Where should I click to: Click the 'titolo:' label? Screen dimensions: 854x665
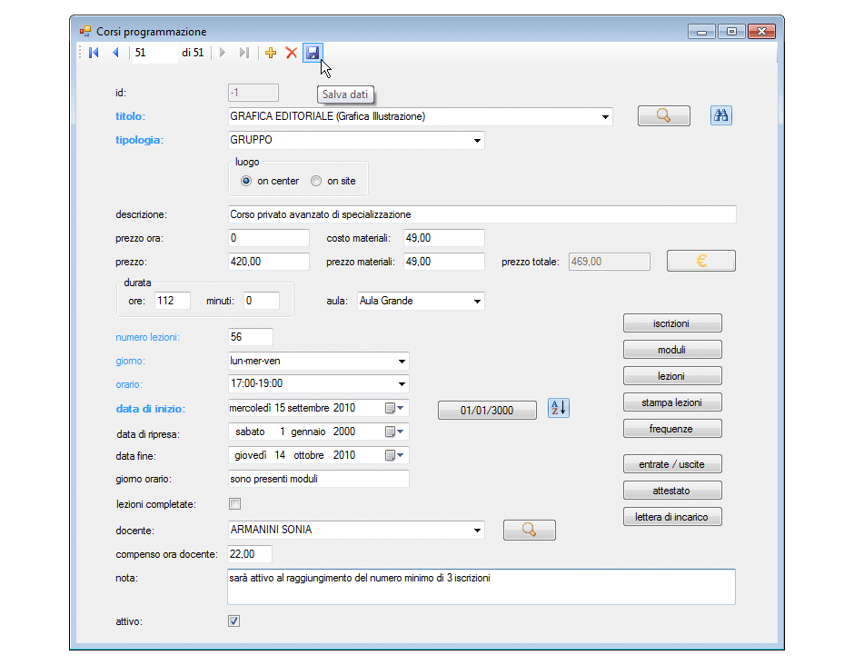[130, 116]
